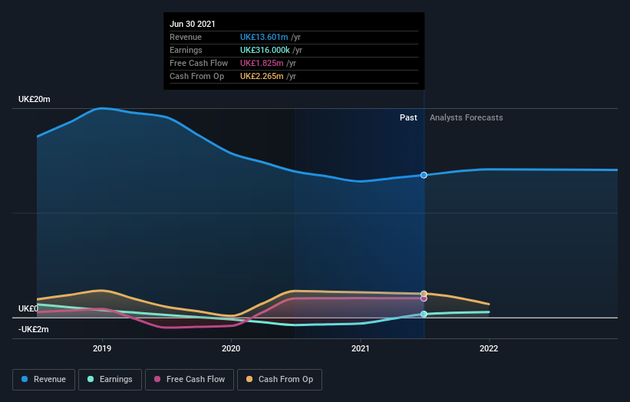Select the 2022 x-axis label
Screen dimensions: 630x402
click(x=489, y=348)
